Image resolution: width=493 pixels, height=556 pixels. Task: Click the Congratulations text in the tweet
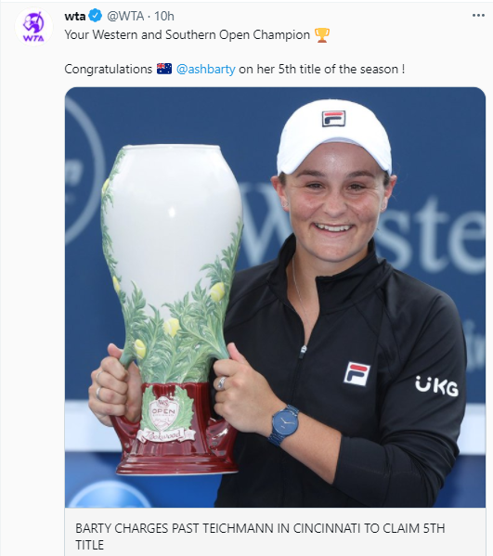[x=109, y=69]
